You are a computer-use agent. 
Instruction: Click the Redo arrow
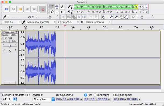tap(96, 17)
